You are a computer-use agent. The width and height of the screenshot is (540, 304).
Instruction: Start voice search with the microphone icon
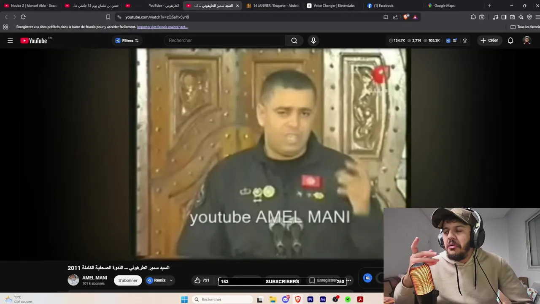(313, 41)
